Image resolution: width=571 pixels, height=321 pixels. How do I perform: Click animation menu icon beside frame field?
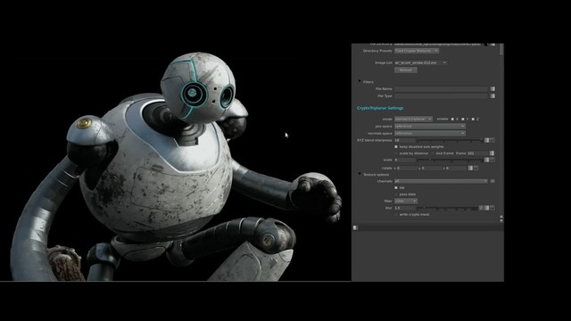(x=492, y=153)
